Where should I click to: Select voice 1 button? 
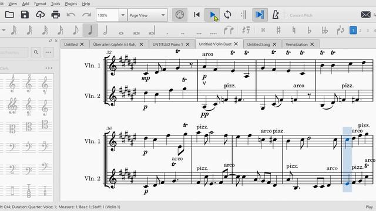click(353, 30)
